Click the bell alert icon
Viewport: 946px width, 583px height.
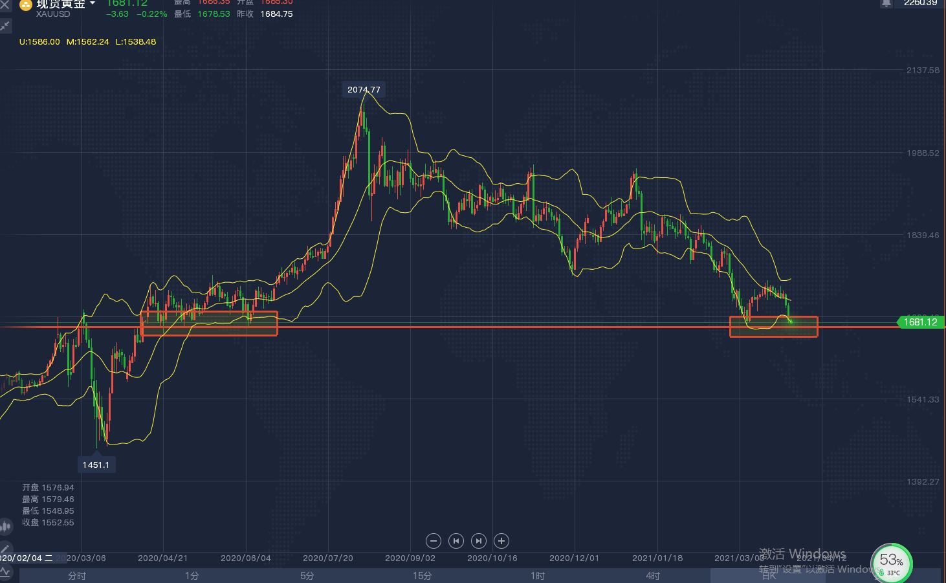tap(886, 3)
